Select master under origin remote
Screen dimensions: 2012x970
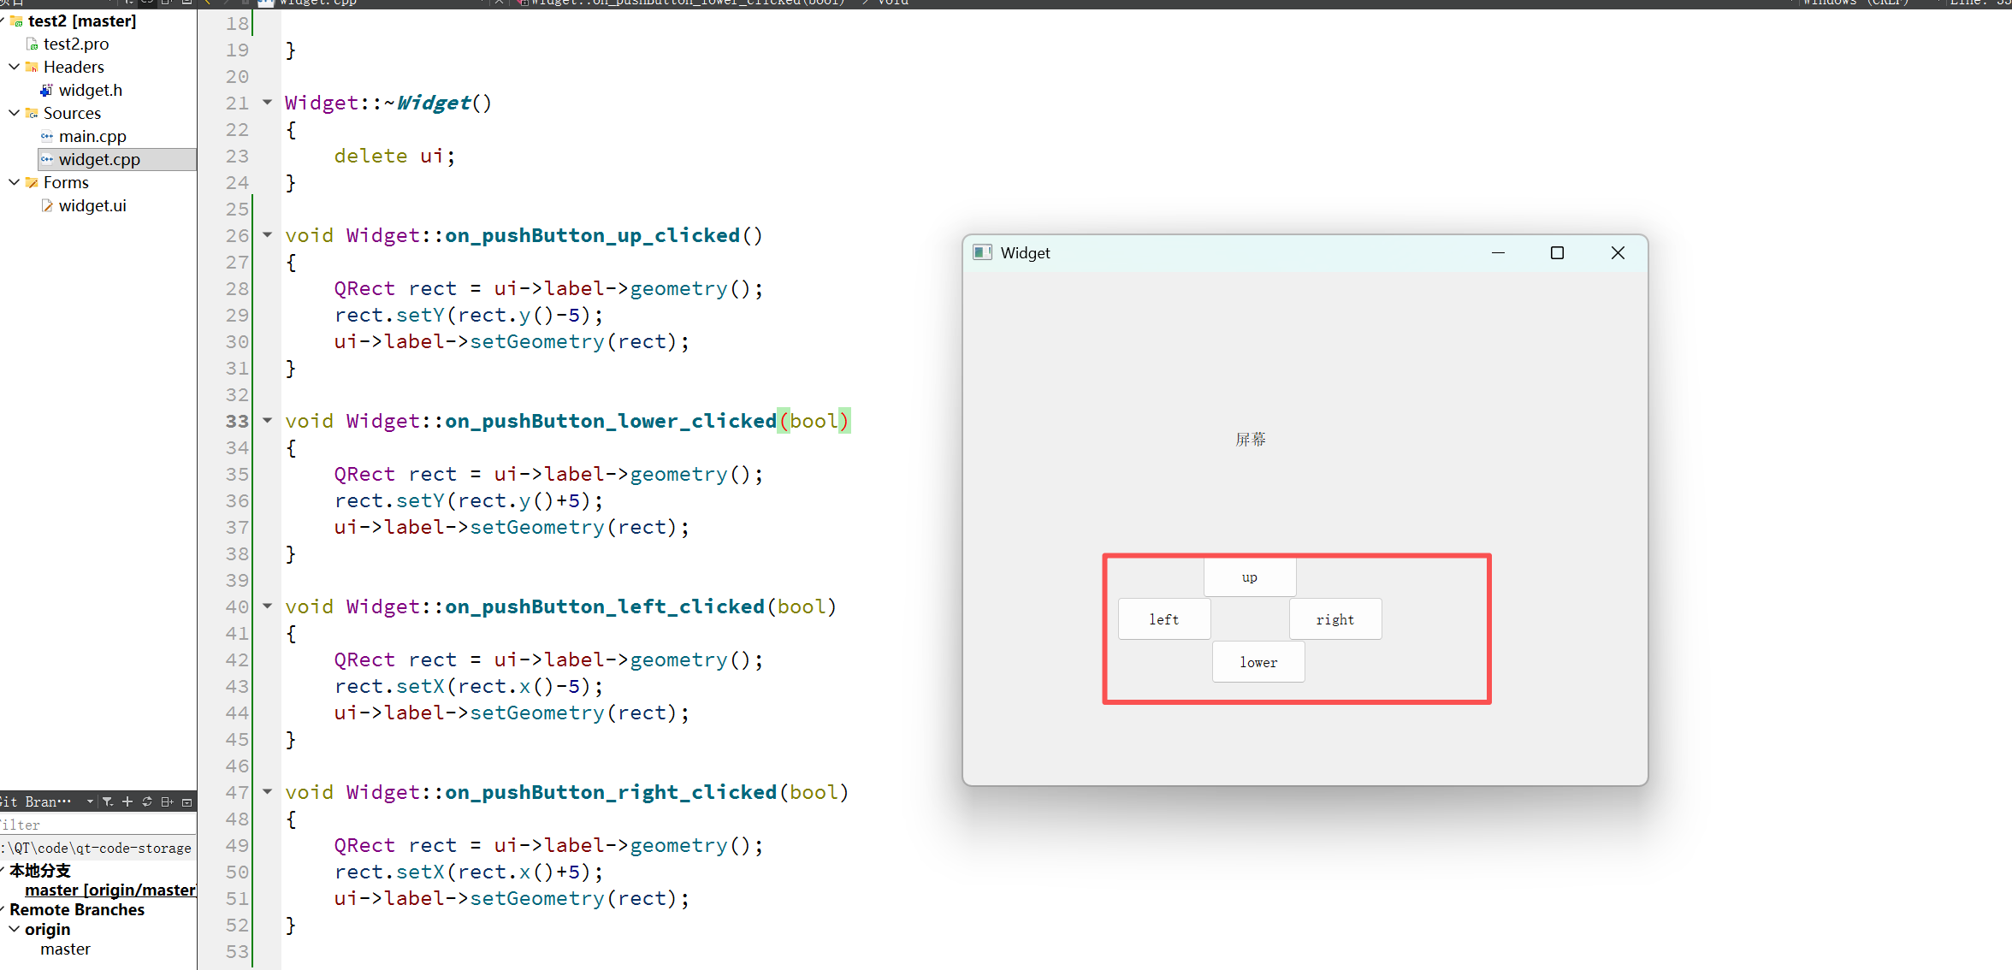pos(65,949)
